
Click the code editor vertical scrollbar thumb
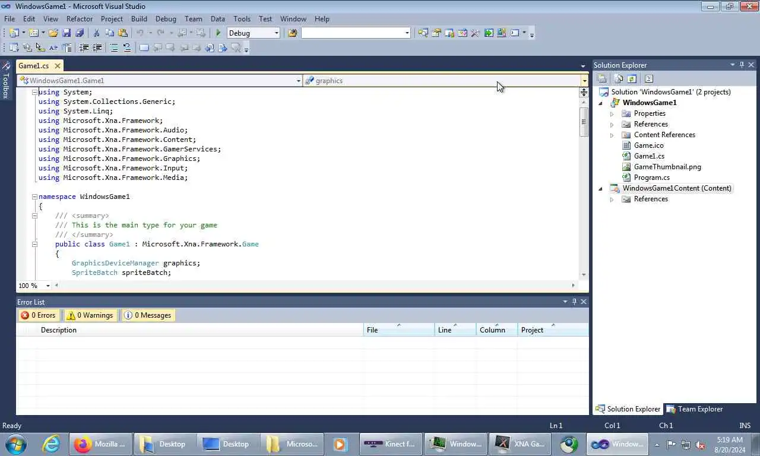584,122
